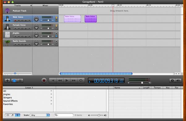Image resolution: width=186 pixels, height=121 pixels.
Task: Select the first light purple Male Voice region
Action: pyautogui.click(x=73, y=19)
